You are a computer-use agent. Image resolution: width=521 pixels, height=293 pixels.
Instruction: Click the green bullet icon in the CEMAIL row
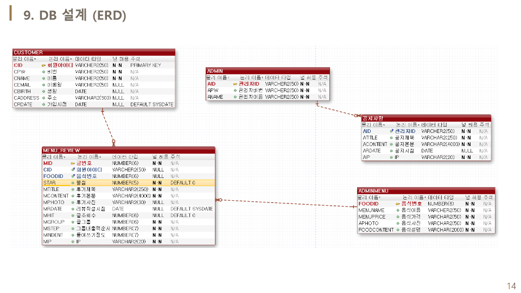pyautogui.click(x=43, y=85)
